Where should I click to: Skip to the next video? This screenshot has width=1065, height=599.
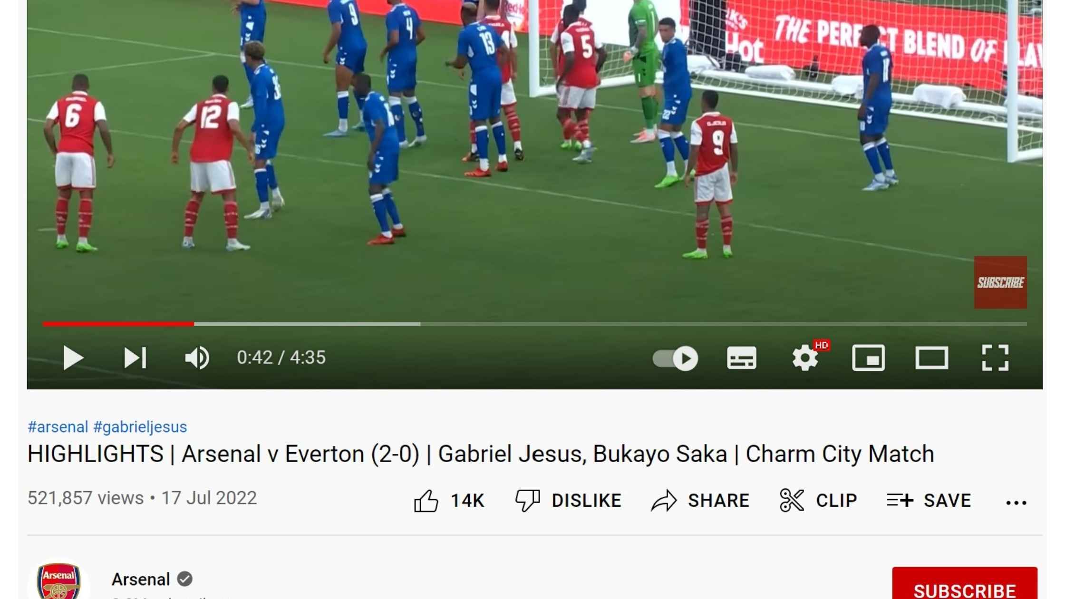(x=135, y=357)
